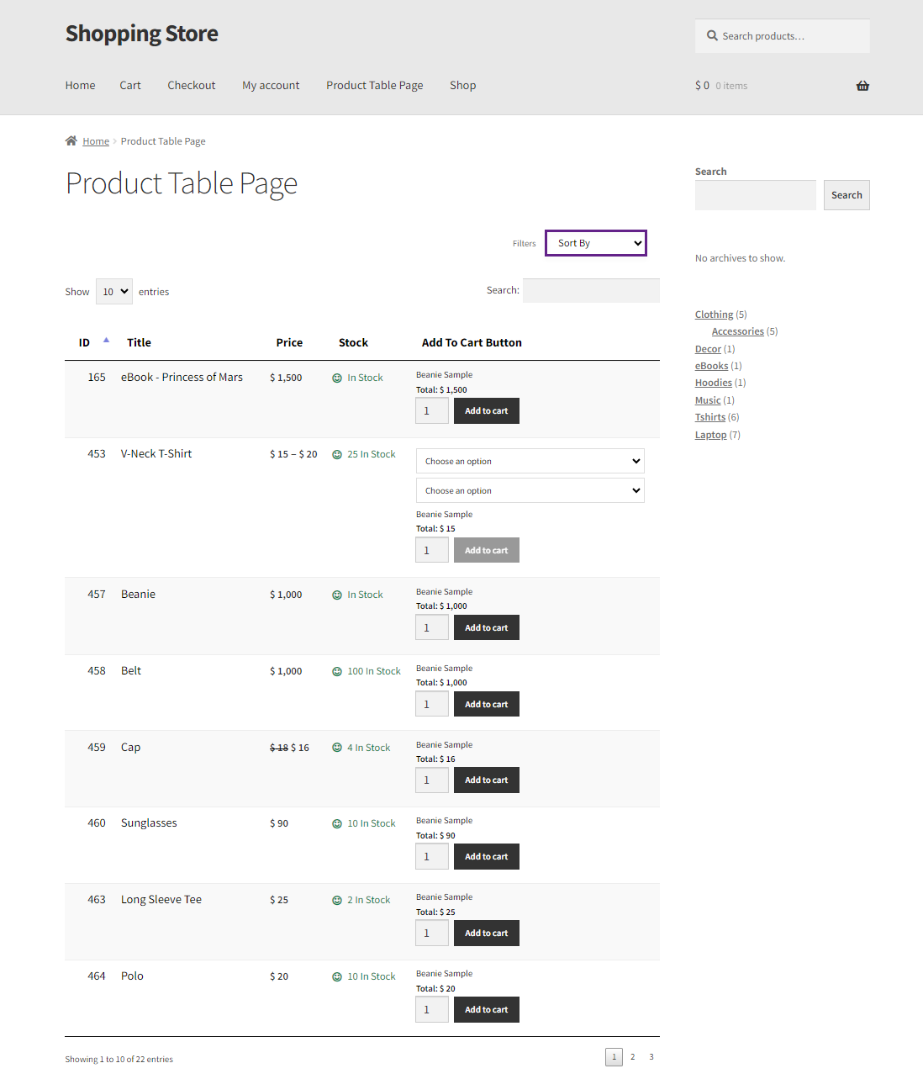The image size is (923, 1079).
Task: Focus the sidebar Search input box
Action: pyautogui.click(x=756, y=195)
